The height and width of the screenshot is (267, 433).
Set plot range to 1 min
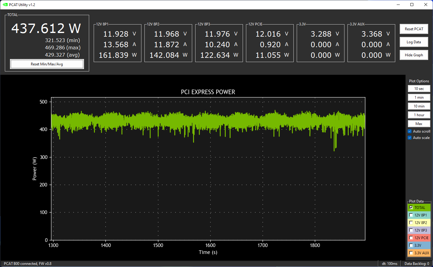[419, 97]
